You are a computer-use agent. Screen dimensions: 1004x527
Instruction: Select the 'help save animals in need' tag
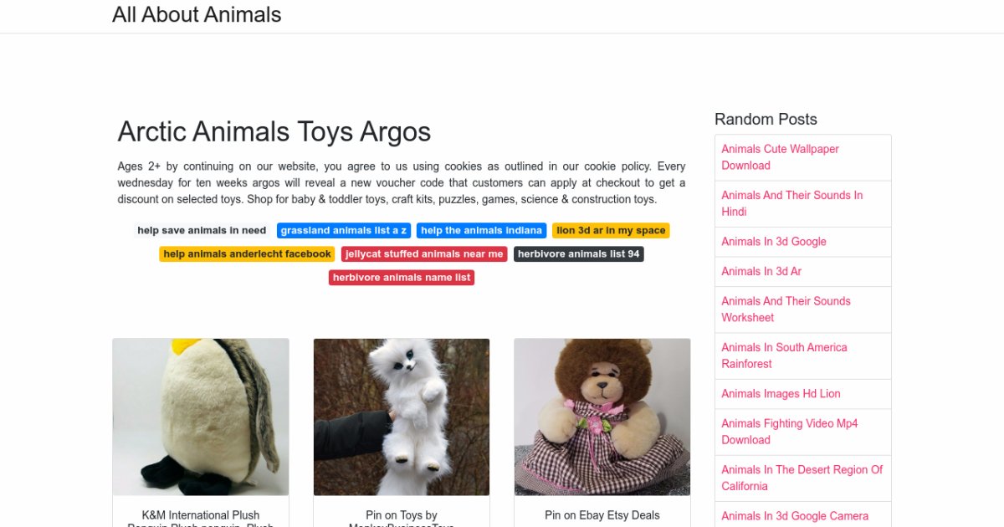(x=202, y=231)
